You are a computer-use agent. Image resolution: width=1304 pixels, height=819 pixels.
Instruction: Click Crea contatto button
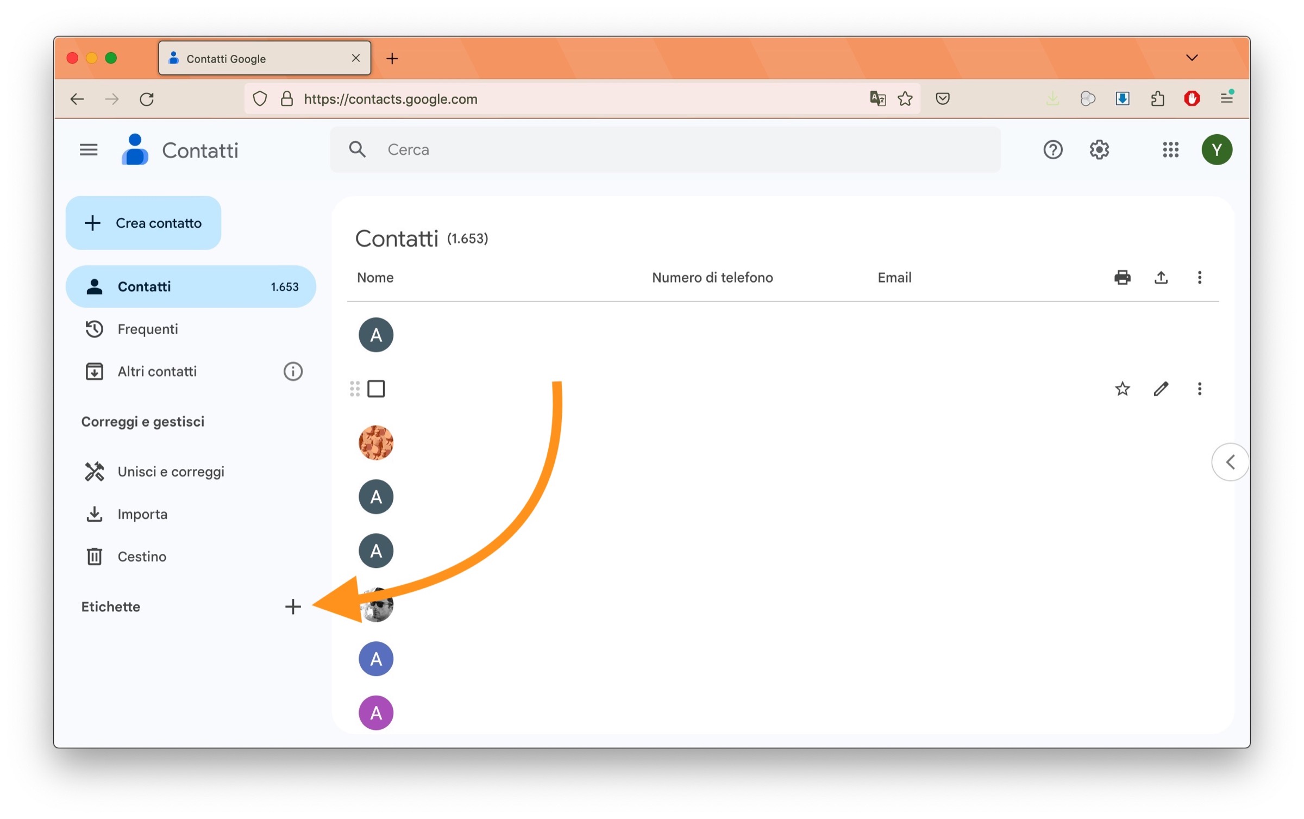pos(143,223)
